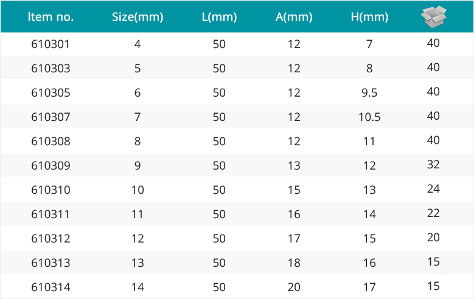Select item number 610313
The image size is (474, 299).
(51, 263)
